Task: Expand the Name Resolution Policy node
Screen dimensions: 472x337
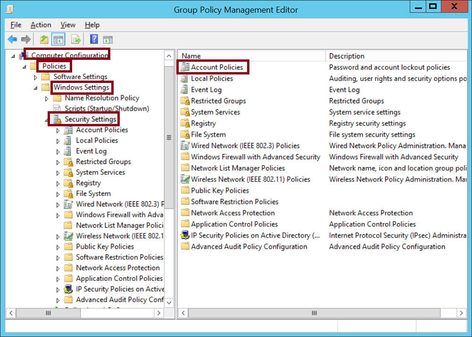Action: coord(47,99)
